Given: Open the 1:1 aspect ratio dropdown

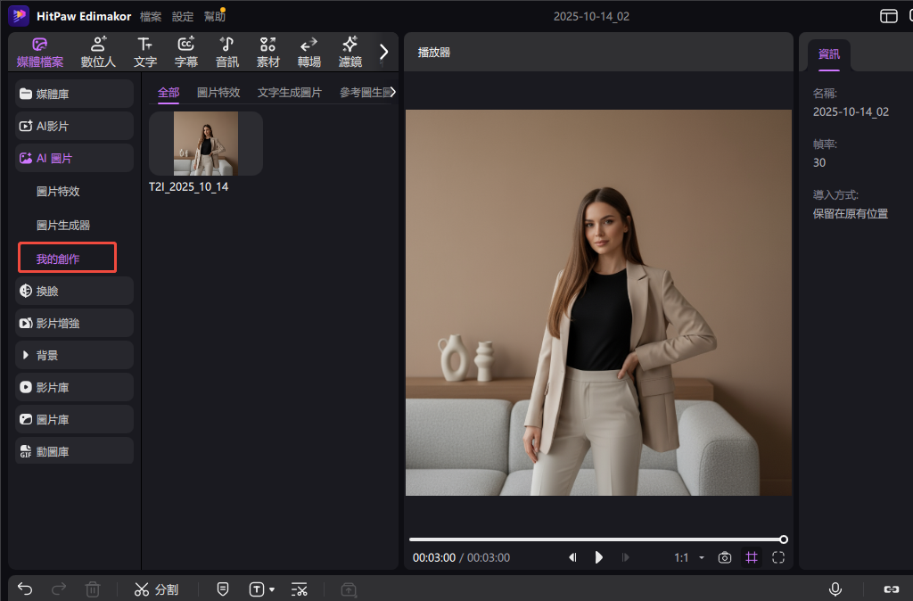Looking at the screenshot, I should (x=686, y=556).
